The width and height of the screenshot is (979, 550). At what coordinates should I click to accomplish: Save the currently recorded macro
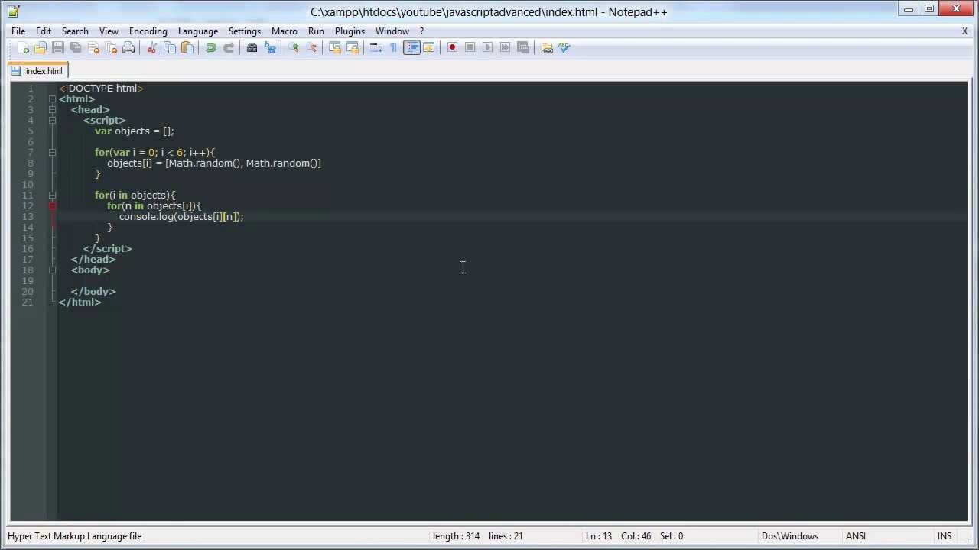pos(523,48)
